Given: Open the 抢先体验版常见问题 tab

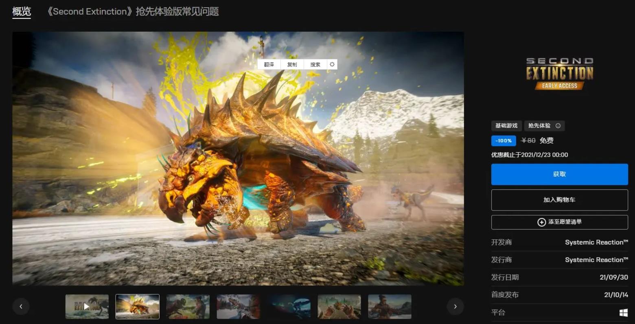Looking at the screenshot, I should (x=133, y=11).
